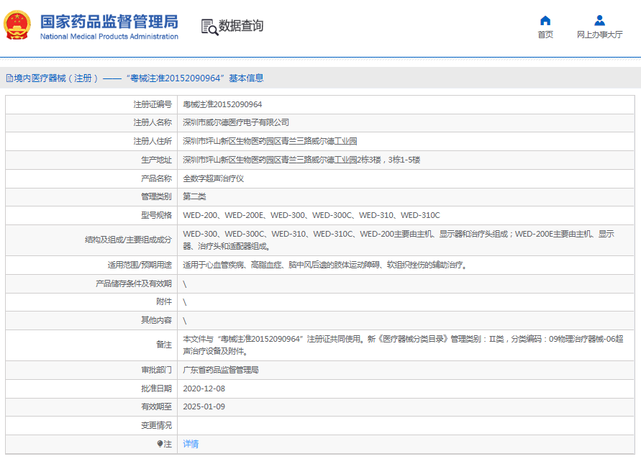Click the 附件 label
The width and height of the screenshot is (641, 459).
(x=164, y=301)
